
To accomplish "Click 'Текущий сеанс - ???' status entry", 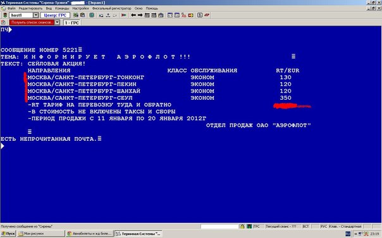I will (281, 227).
